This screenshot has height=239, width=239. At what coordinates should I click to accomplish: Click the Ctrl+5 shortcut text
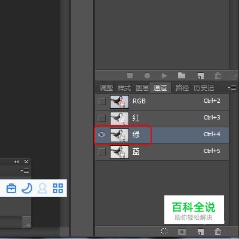tap(212, 151)
